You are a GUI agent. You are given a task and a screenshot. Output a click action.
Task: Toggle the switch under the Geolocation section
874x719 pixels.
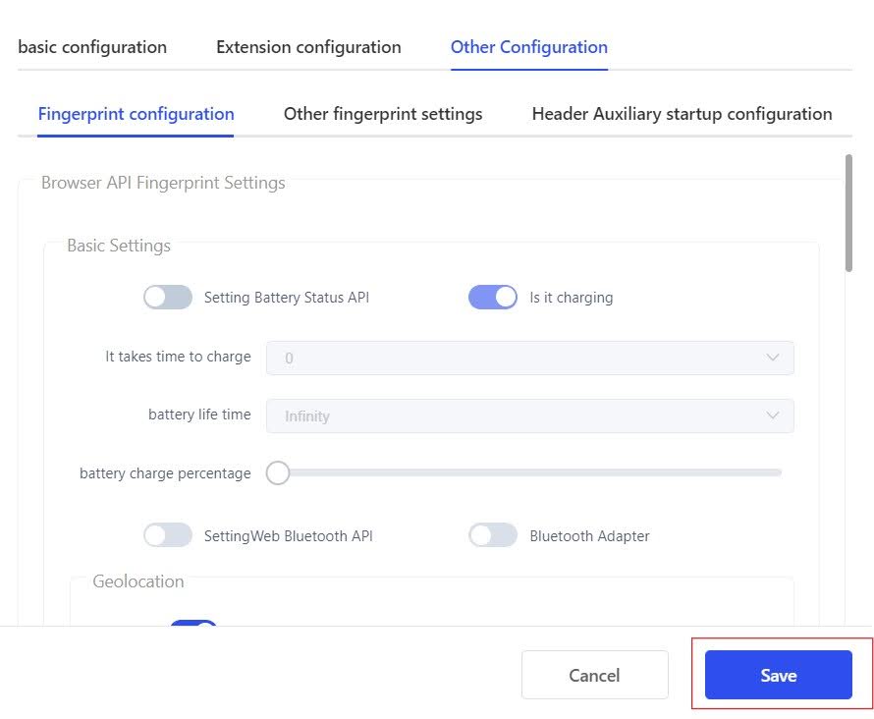coord(192,625)
